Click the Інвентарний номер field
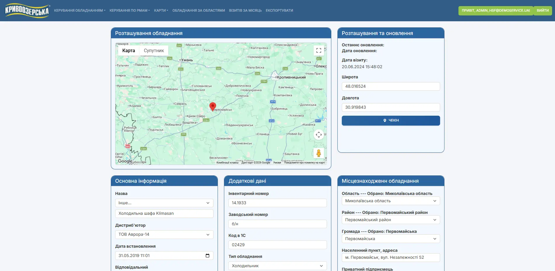 (x=278, y=203)
